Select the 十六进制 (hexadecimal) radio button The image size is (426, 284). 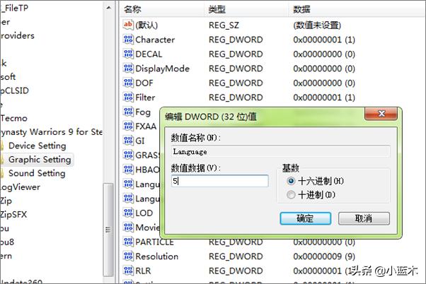[291, 181]
